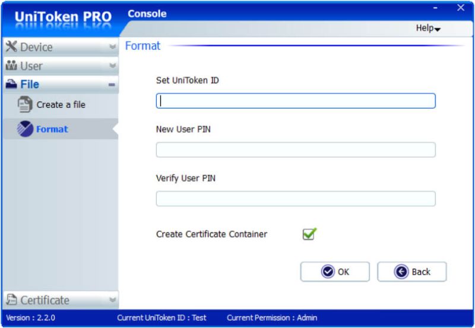Click the Create Certificate Container label
This screenshot has height=328, width=475.
[211, 234]
